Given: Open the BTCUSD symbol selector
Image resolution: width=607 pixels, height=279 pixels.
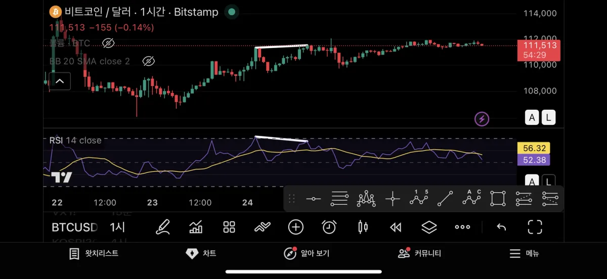Looking at the screenshot, I should click(x=75, y=227).
